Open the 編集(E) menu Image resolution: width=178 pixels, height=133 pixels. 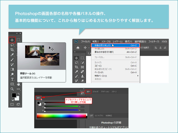tap(96, 42)
